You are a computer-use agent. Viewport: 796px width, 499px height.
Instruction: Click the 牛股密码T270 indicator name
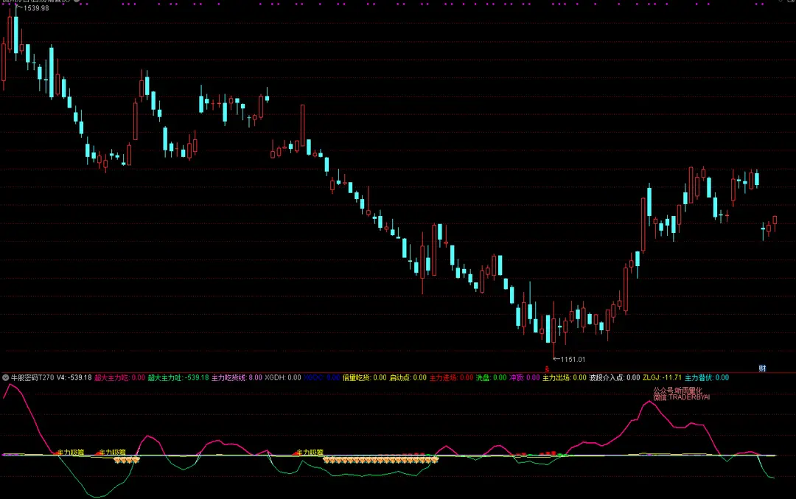[x=32, y=377]
